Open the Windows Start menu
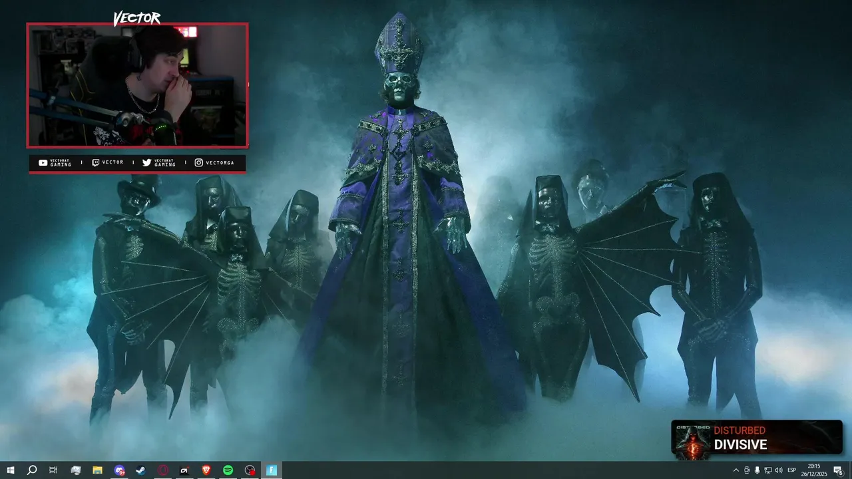This screenshot has width=852, height=479. pyautogui.click(x=10, y=470)
